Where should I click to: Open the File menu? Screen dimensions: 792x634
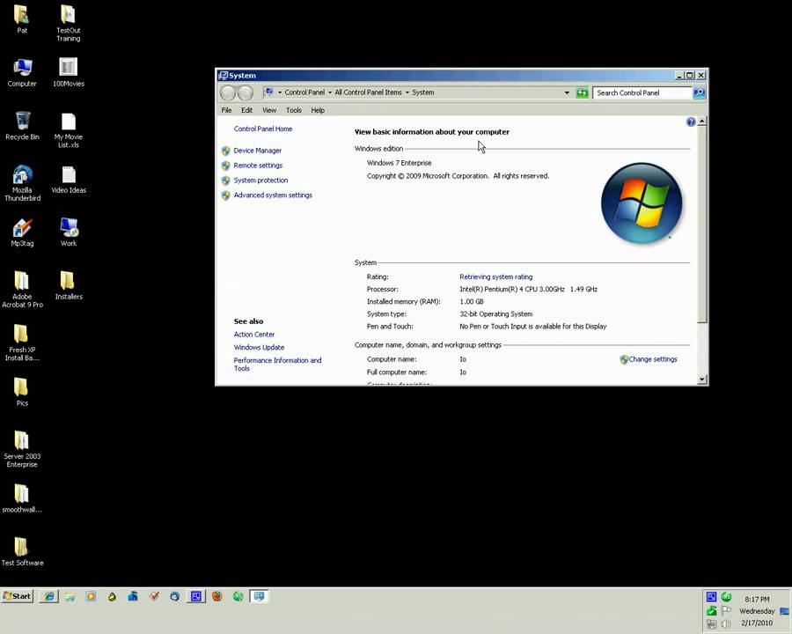pos(226,110)
